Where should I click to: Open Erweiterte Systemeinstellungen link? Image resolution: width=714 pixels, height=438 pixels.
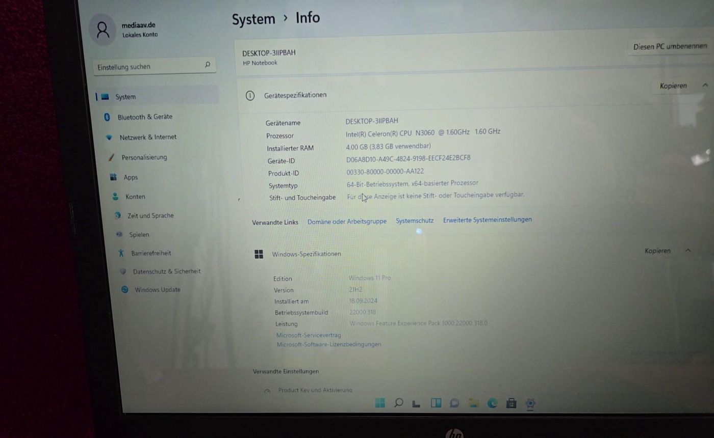click(x=487, y=220)
